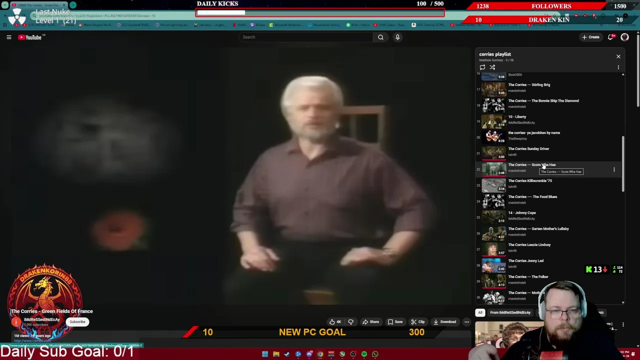Image resolution: width=640 pixels, height=360 pixels.
Task: Toggle shuffle playlist
Action: [492, 67]
